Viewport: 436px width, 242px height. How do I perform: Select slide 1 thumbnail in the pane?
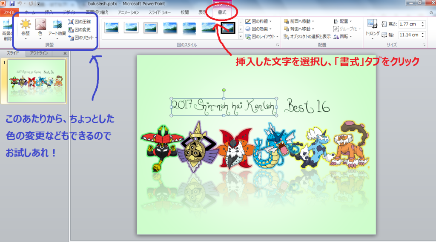click(37, 81)
